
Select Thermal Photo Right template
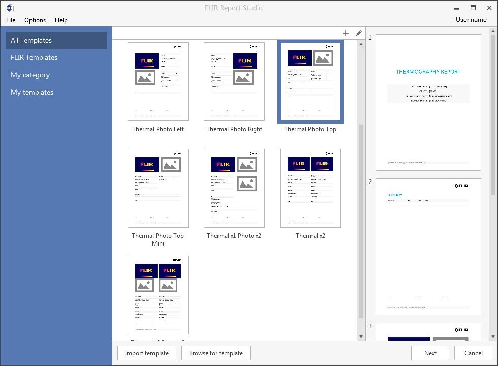(234, 82)
